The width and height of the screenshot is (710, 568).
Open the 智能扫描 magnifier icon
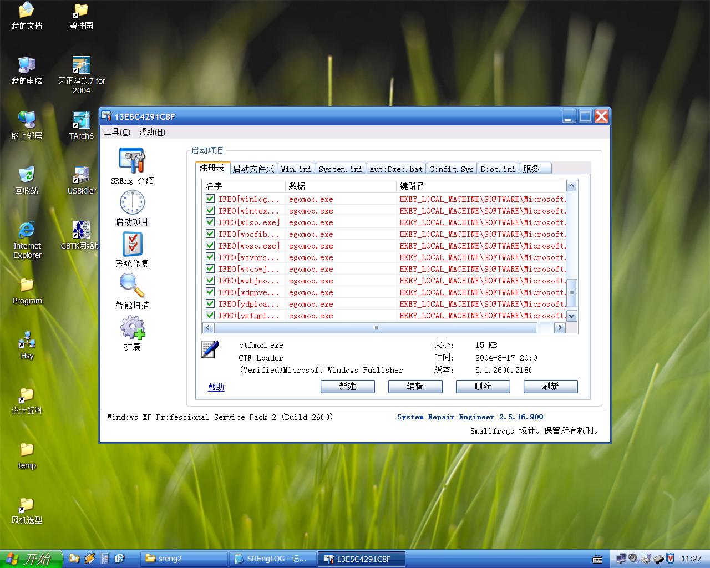coord(132,286)
